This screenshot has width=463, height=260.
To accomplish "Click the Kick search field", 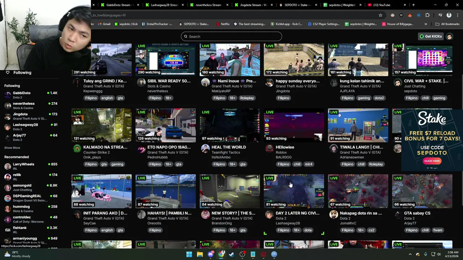I will pos(231,36).
